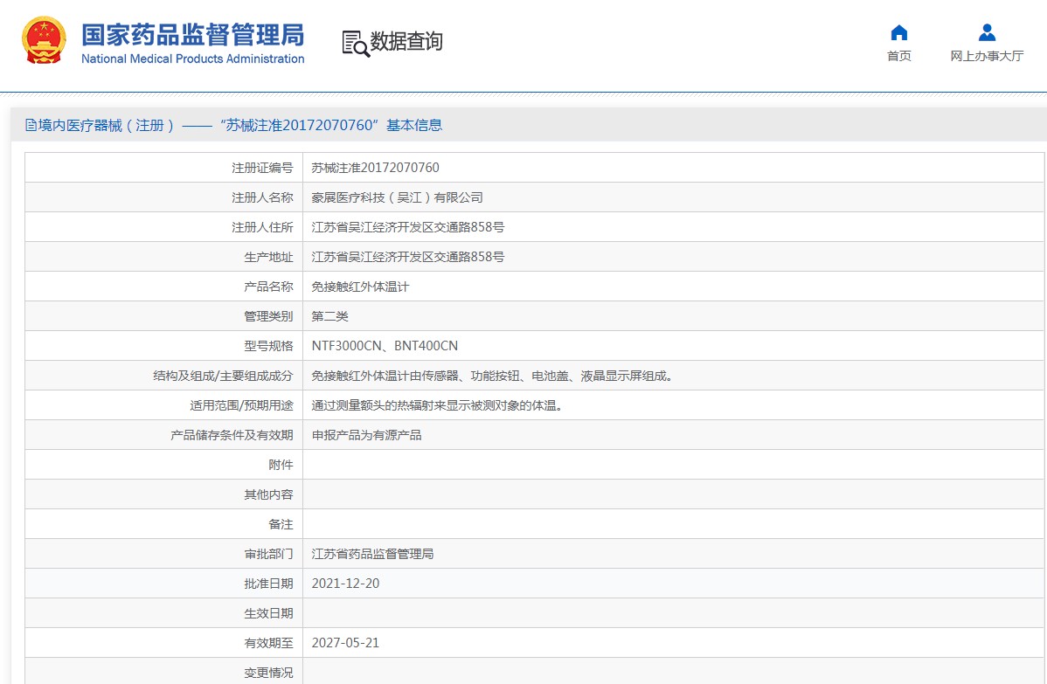Go to 首页 link text
The width and height of the screenshot is (1047, 684).
(898, 56)
